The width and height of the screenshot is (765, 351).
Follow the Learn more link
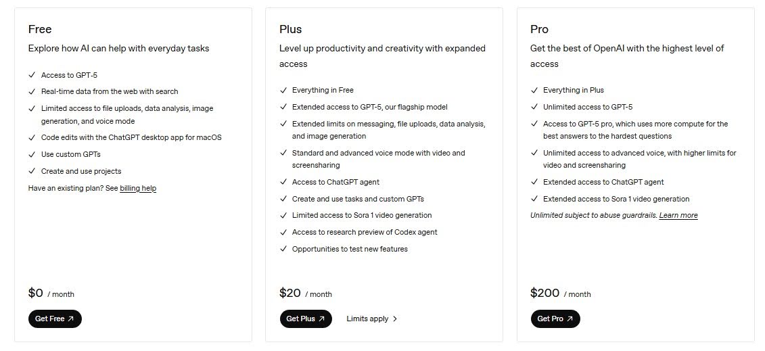click(x=678, y=215)
